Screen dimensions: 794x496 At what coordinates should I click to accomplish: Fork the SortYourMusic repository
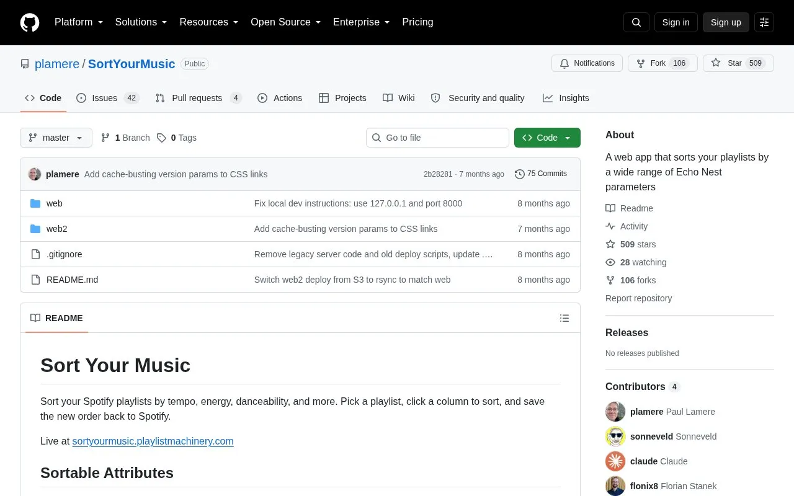662,63
